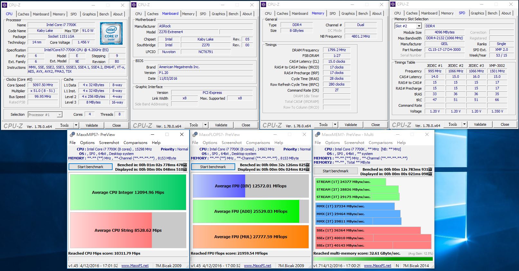The height and width of the screenshot is (271, 519).
Task: Click Tools button in Memory CPU-Z window
Action: [323, 125]
